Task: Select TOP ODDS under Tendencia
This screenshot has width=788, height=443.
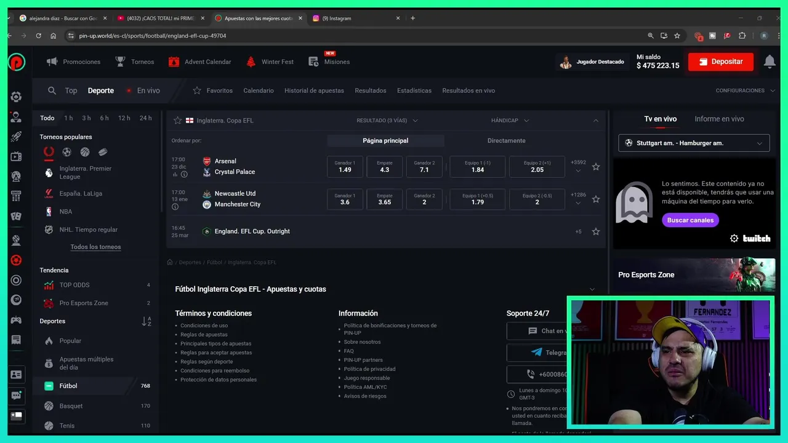Action: pos(95,285)
